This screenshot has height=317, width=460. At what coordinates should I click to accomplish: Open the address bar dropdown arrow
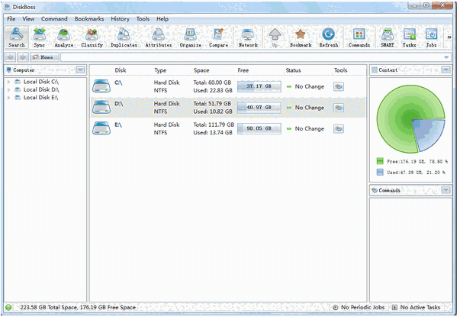(x=446, y=57)
